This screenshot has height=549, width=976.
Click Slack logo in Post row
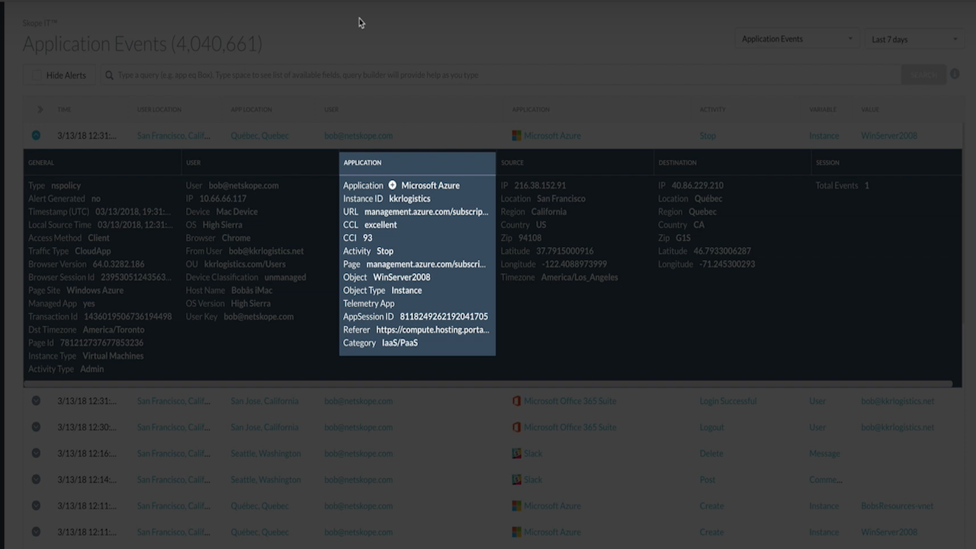point(516,480)
